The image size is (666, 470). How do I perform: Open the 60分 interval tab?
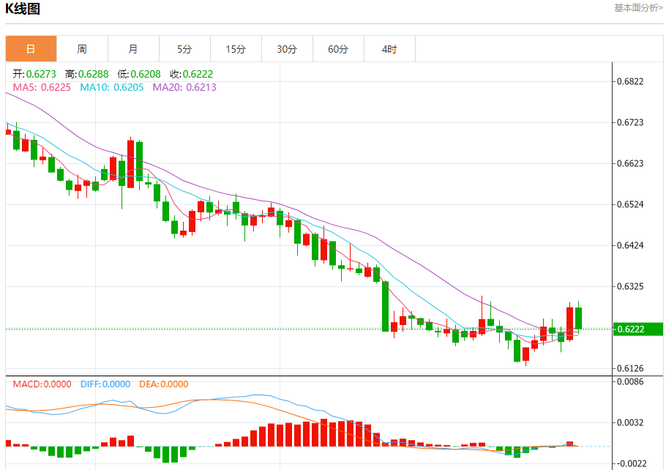(x=338, y=49)
